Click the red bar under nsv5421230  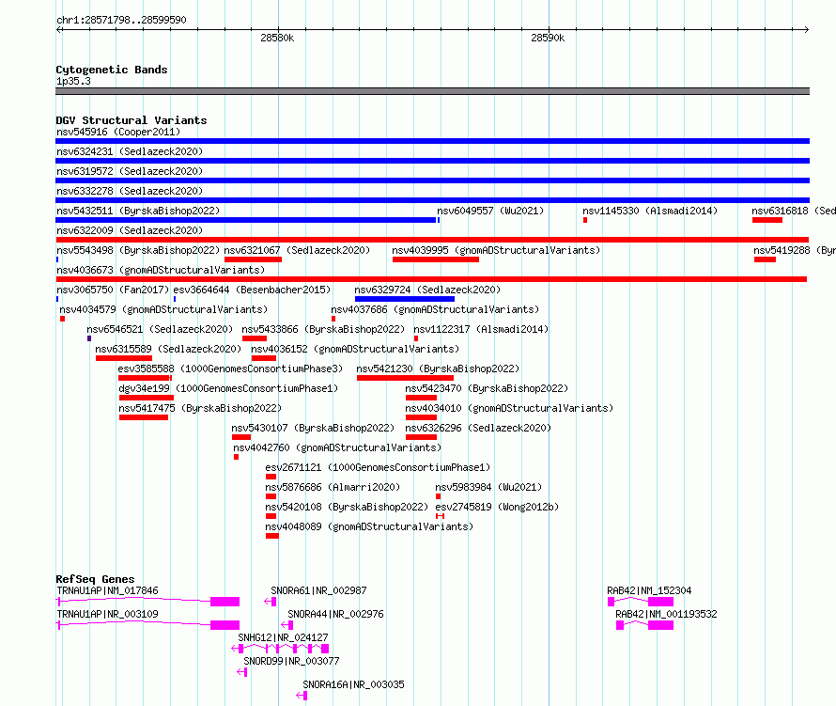pyautogui.click(x=405, y=378)
